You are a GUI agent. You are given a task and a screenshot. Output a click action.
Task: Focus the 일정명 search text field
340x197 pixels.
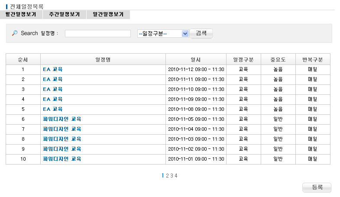pos(97,34)
